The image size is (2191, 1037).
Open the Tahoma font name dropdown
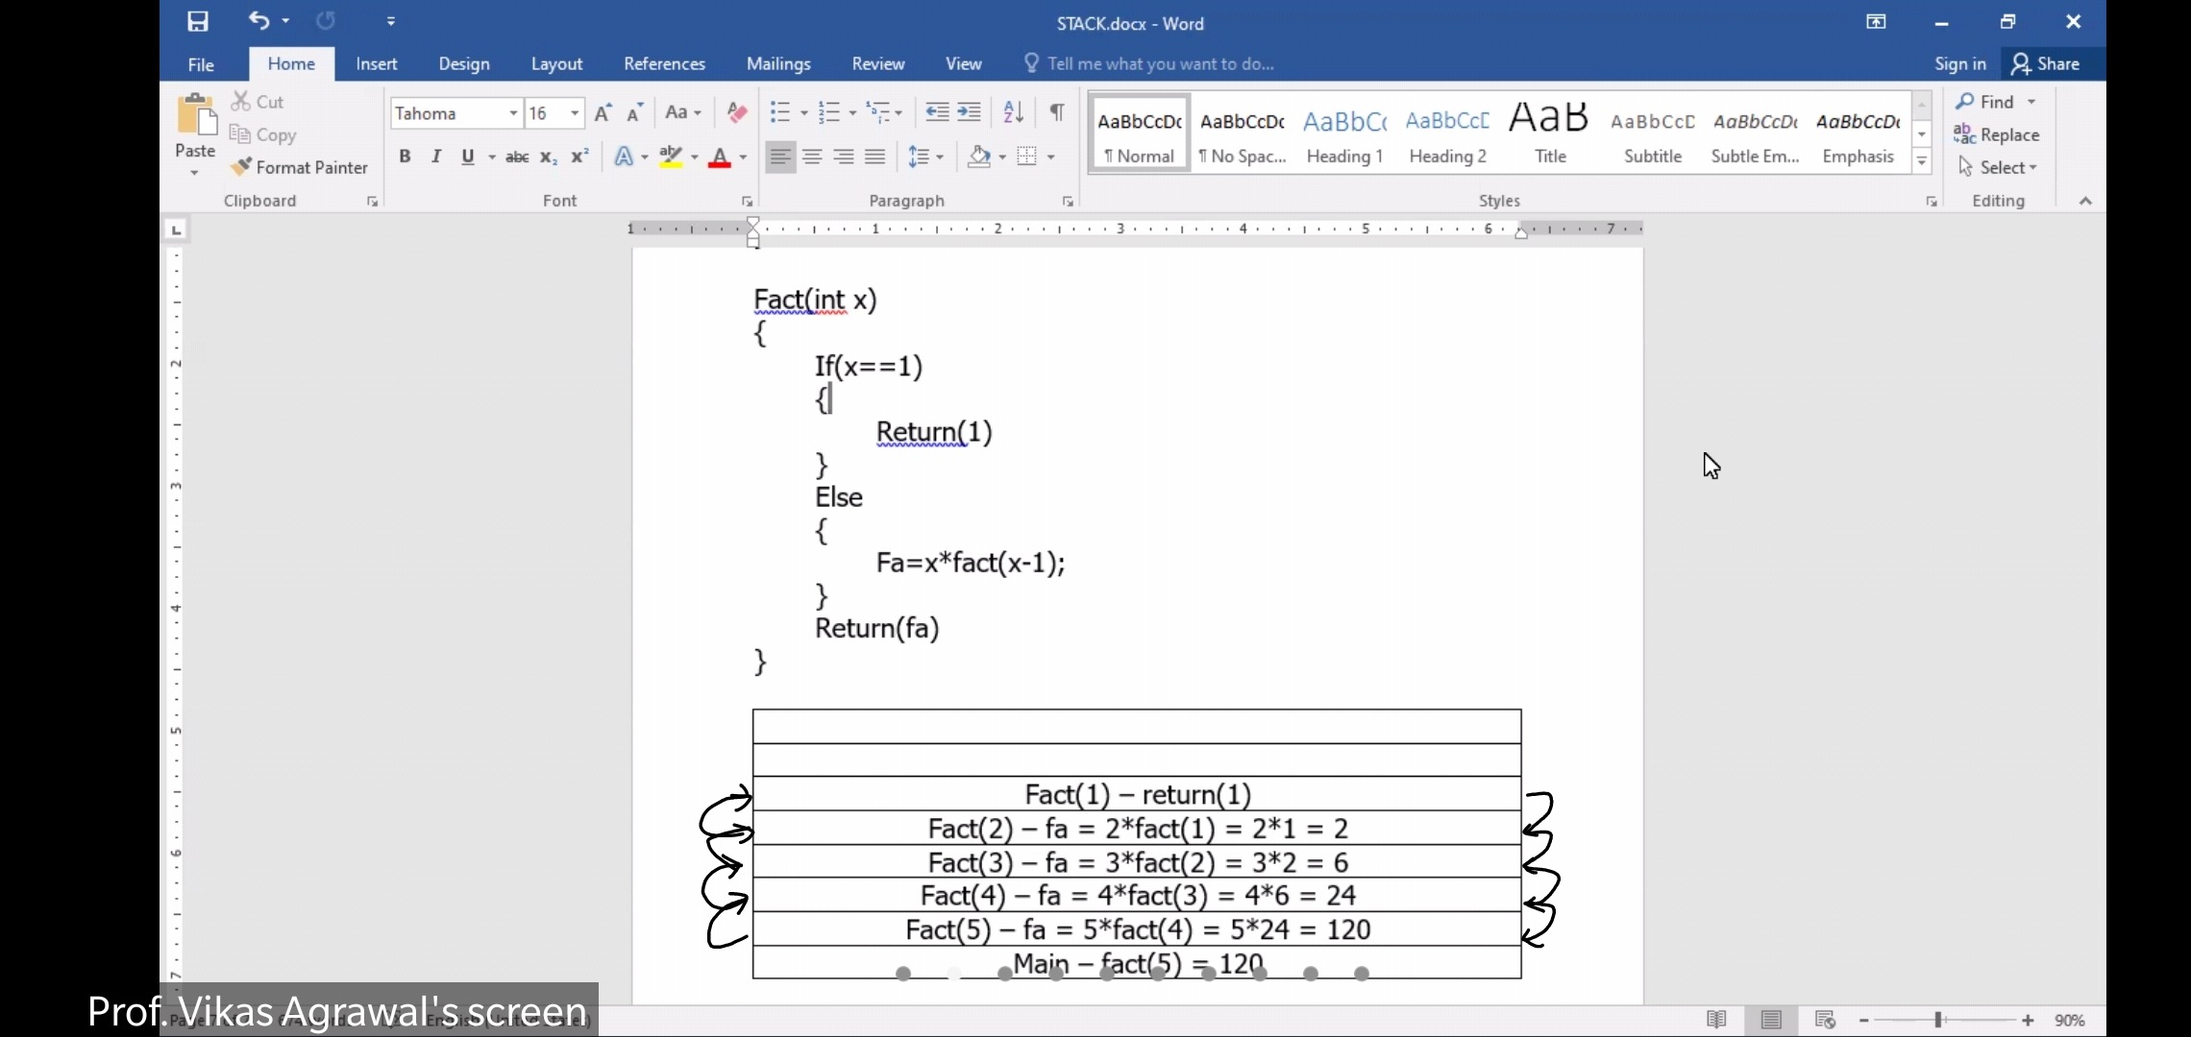(x=513, y=113)
